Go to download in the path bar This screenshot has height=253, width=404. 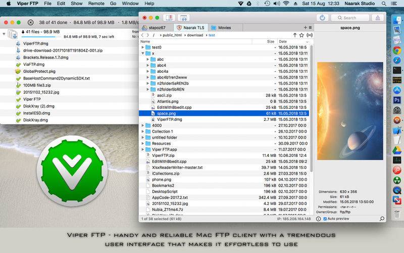pos(195,35)
